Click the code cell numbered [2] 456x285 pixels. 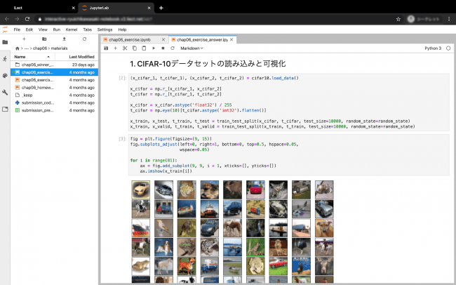[289, 102]
